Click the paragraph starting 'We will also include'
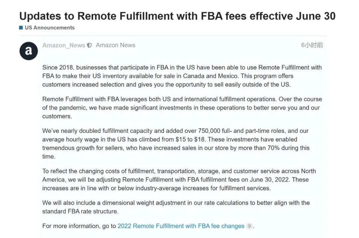Screen dimensions: 359x238 [x=176, y=207]
